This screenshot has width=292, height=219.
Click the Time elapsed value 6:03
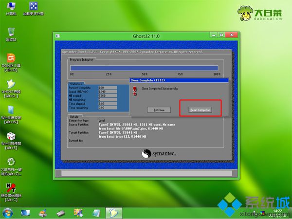click(x=108, y=104)
